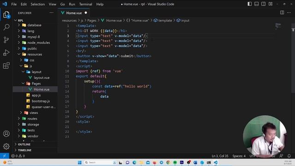The height and width of the screenshot is (166, 295).
Task: Open the Go menu
Action: point(63,4)
